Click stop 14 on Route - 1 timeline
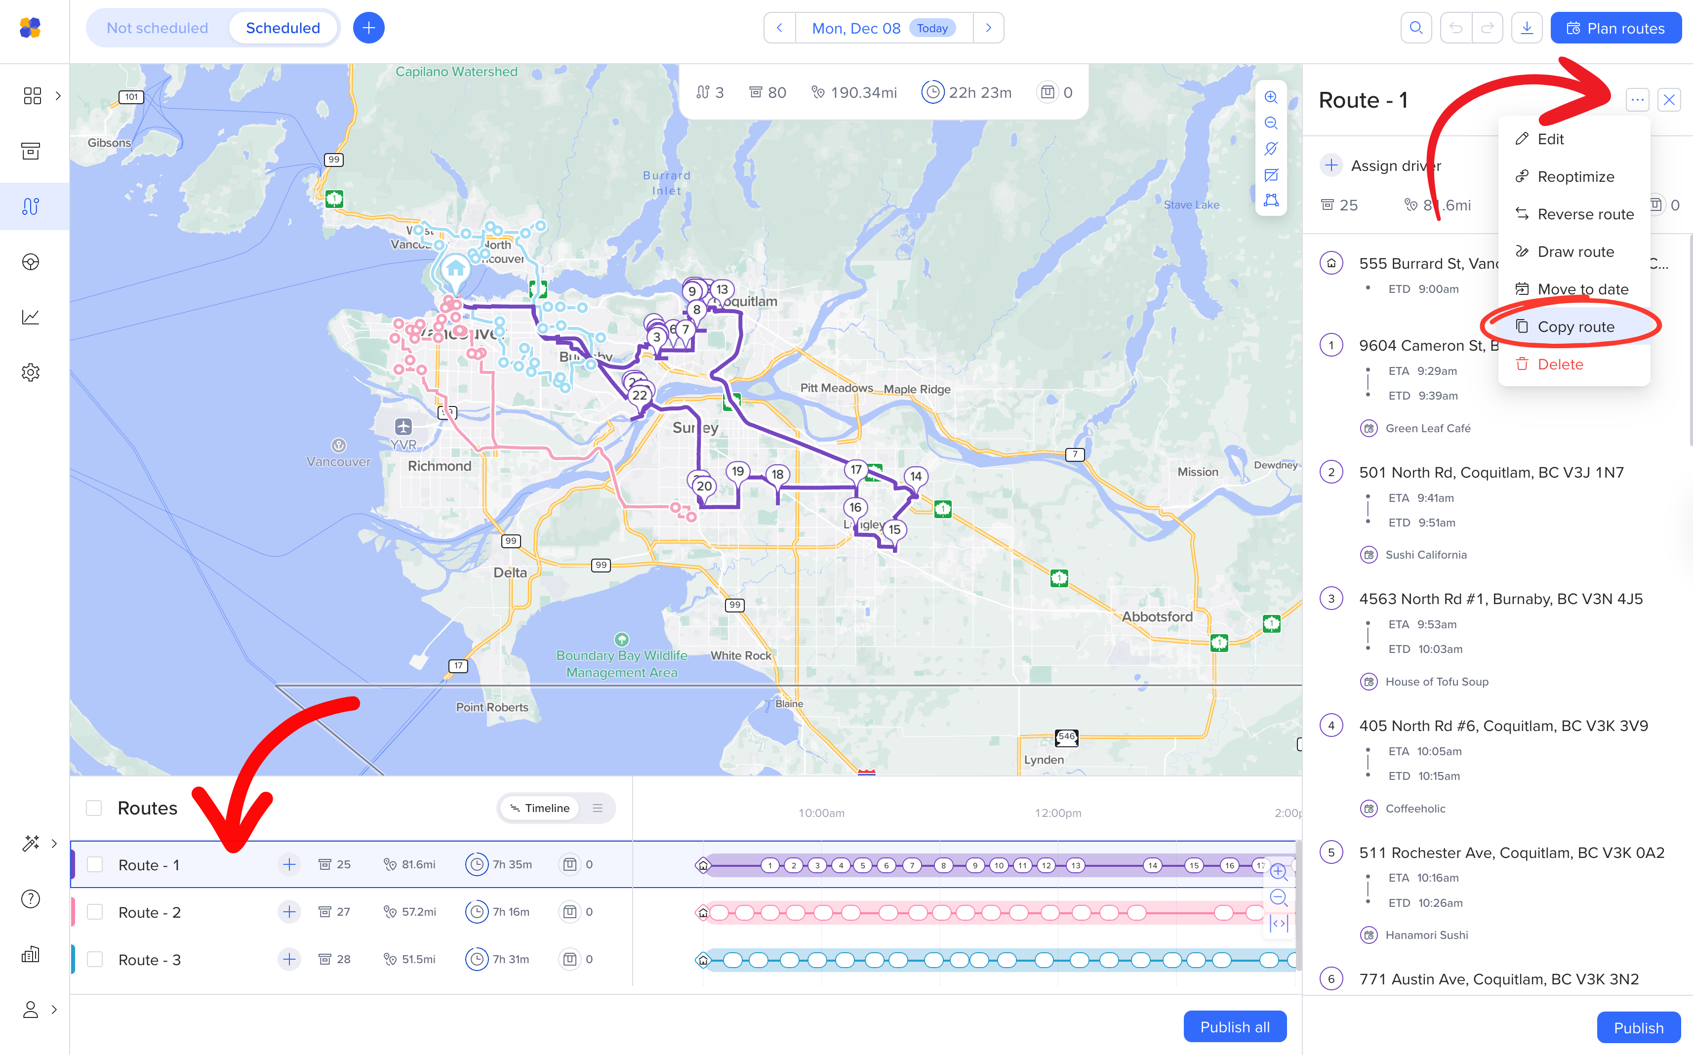This screenshot has width=1693, height=1055. click(1152, 865)
